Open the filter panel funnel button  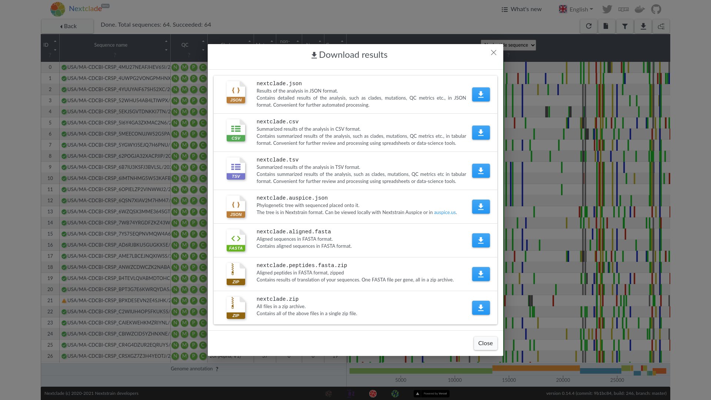tap(625, 26)
